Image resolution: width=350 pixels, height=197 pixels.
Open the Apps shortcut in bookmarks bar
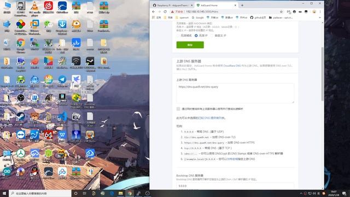click(x=156, y=18)
